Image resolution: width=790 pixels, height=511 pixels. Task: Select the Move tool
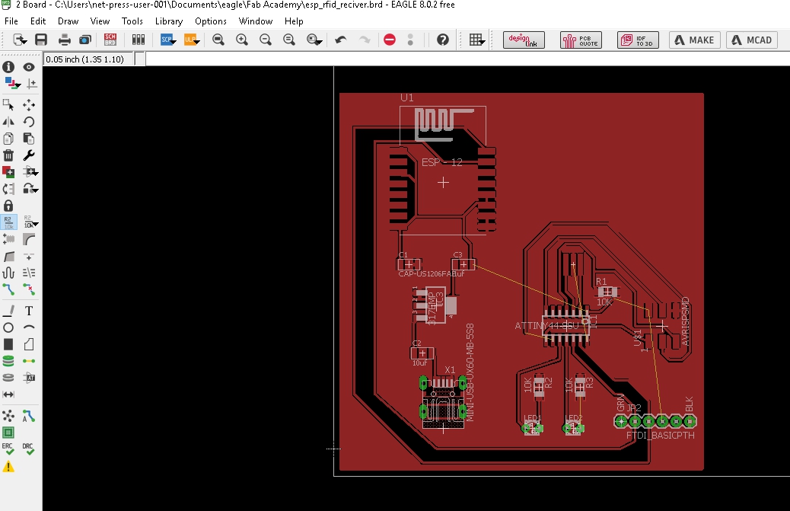coord(29,105)
